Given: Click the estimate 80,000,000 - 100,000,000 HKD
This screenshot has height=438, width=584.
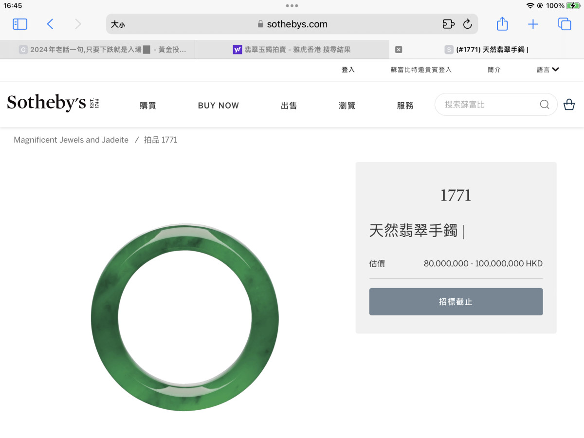Looking at the screenshot, I should (x=483, y=264).
